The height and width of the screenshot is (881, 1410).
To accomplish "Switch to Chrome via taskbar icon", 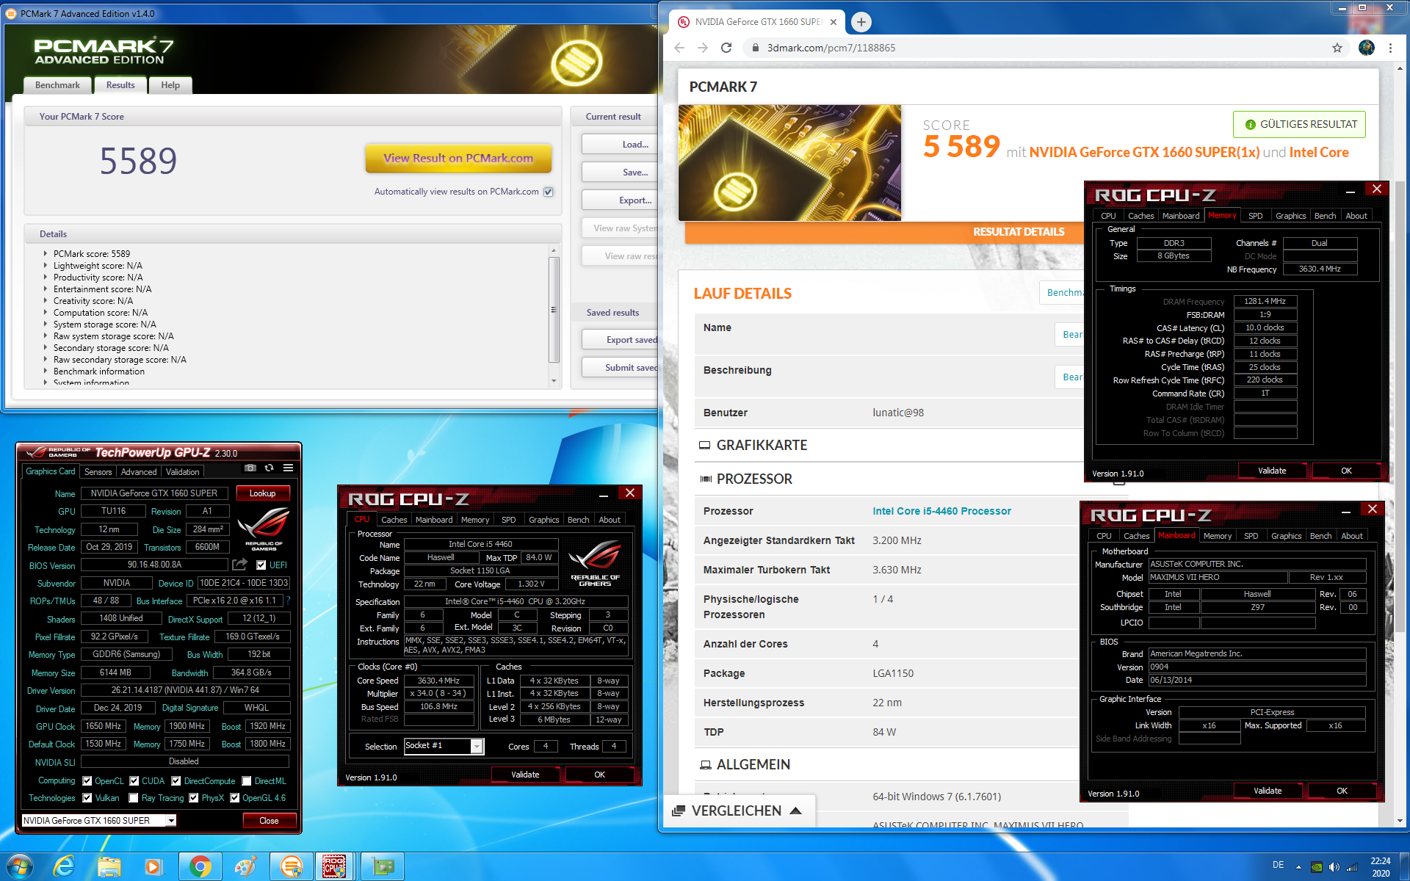I will coord(200,866).
